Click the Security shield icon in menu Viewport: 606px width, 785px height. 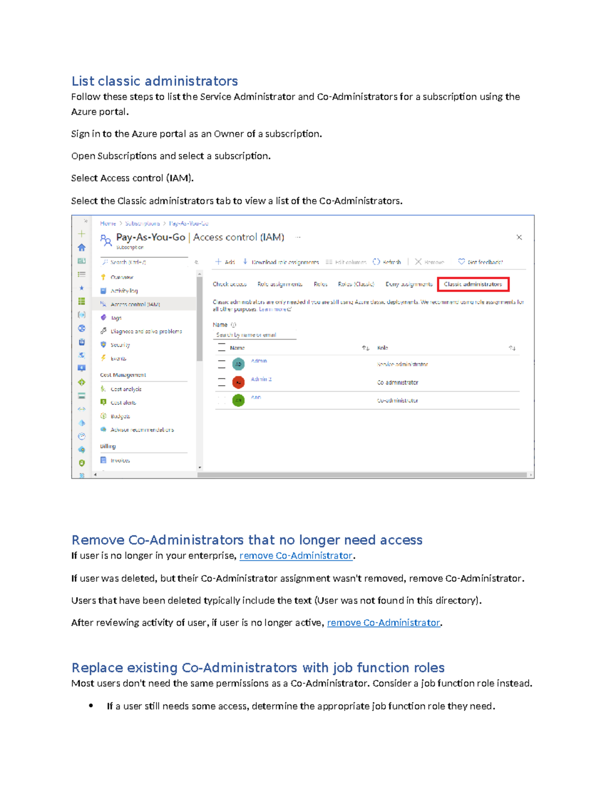103,345
